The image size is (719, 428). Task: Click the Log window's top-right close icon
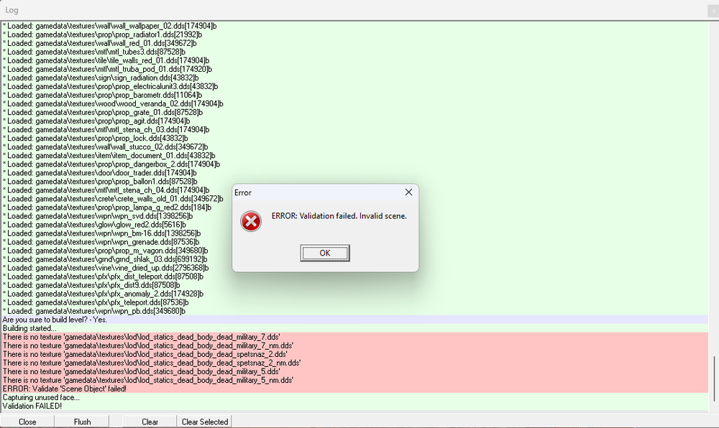tap(713, 11)
